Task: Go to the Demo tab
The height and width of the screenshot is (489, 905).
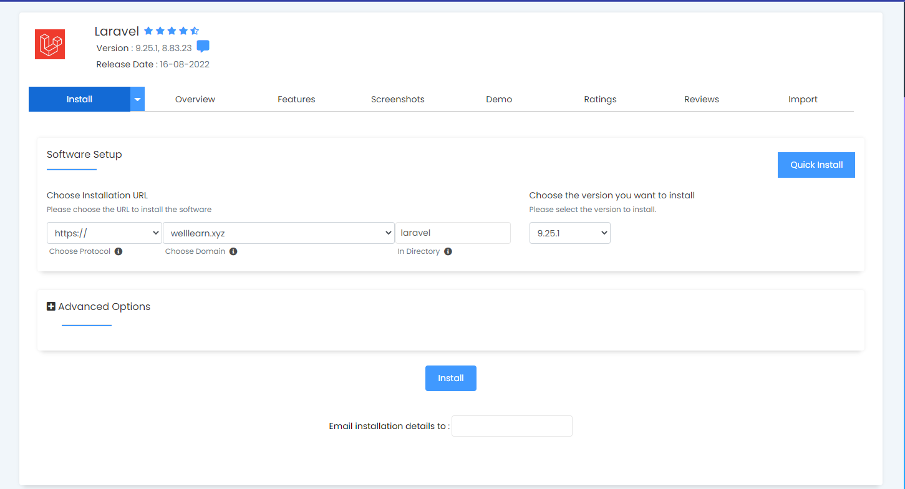Action: (x=499, y=99)
